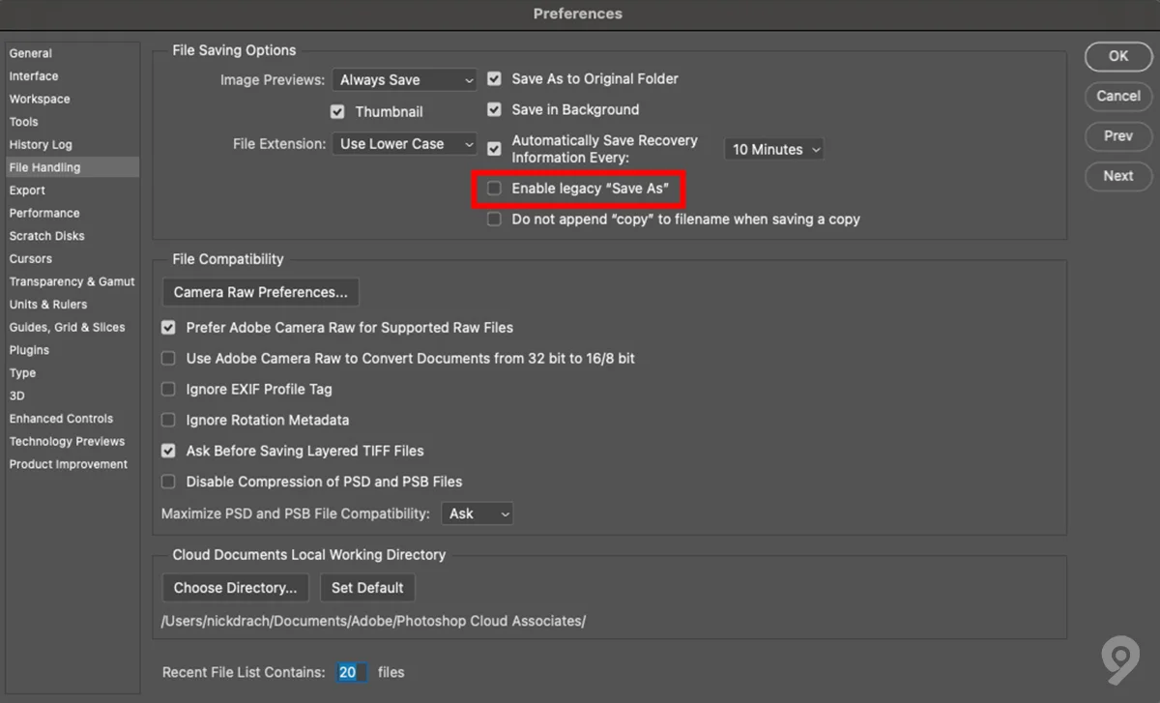Enable the legacy "Save As" checkbox
The width and height of the screenshot is (1160, 703).
[494, 189]
